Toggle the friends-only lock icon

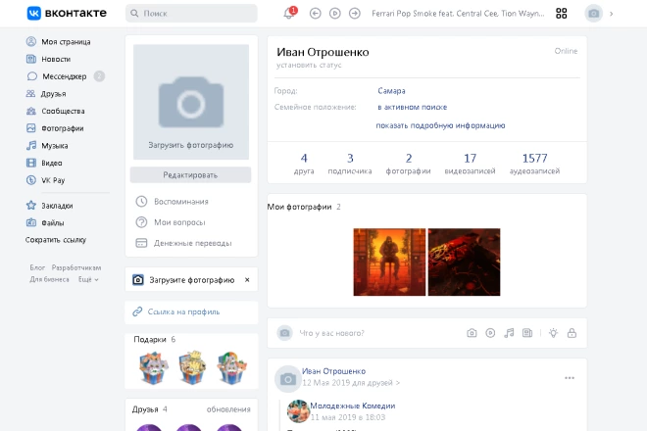(x=572, y=333)
